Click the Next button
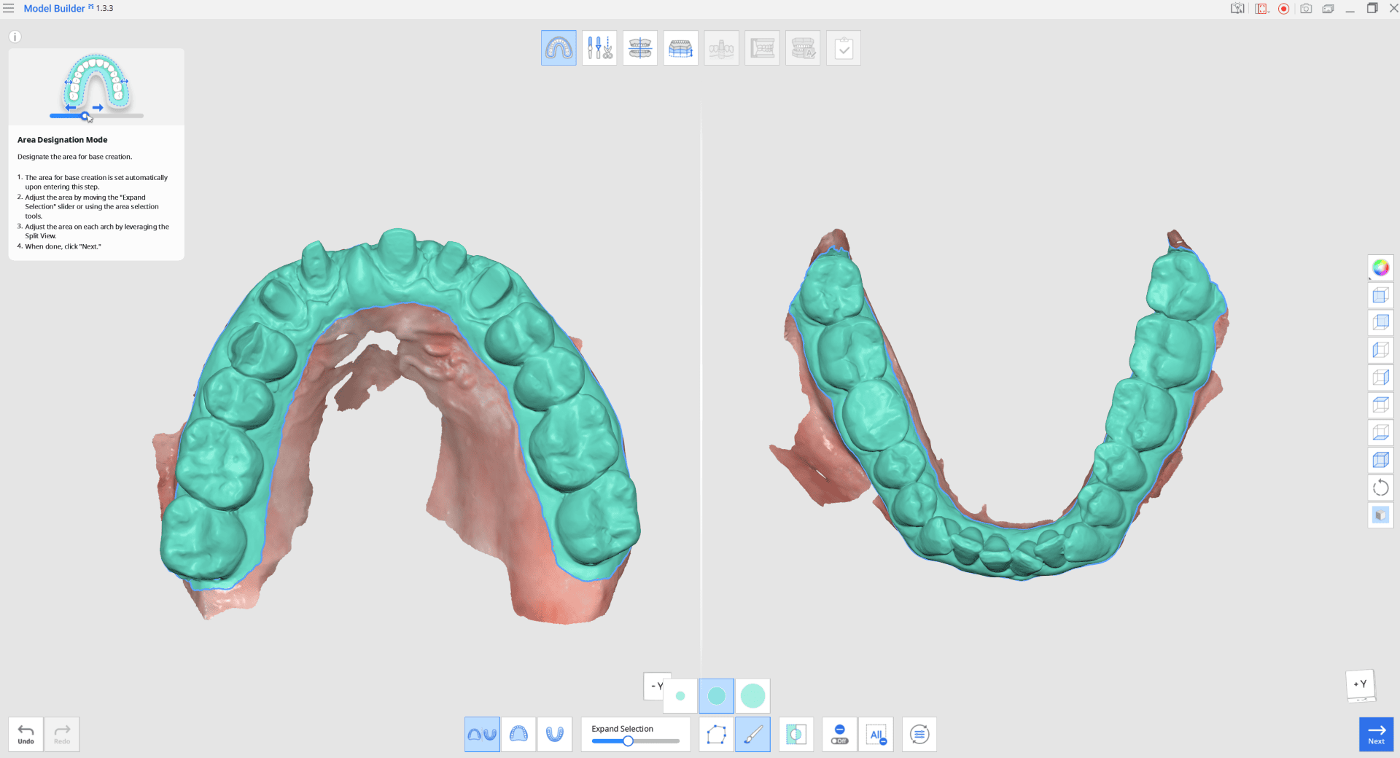This screenshot has width=1400, height=758. pos(1376,734)
